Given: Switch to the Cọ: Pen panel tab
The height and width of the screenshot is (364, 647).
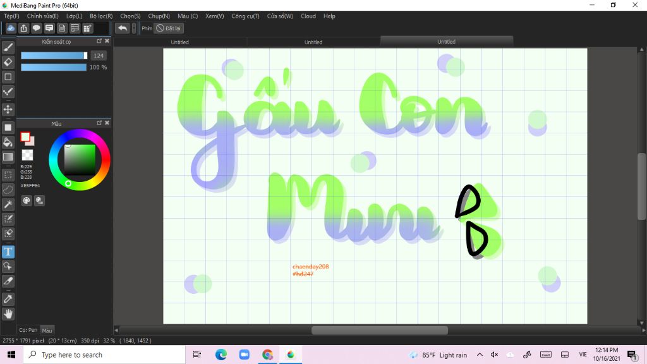Looking at the screenshot, I should (x=28, y=330).
